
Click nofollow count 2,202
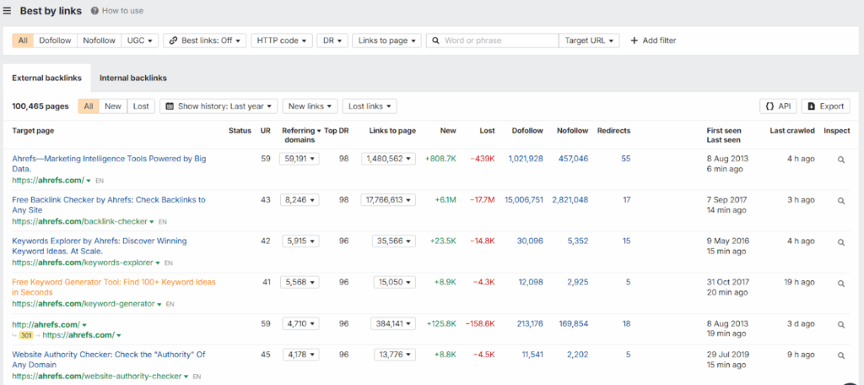coord(577,355)
